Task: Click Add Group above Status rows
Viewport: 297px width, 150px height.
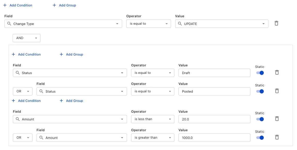Action: (71, 54)
